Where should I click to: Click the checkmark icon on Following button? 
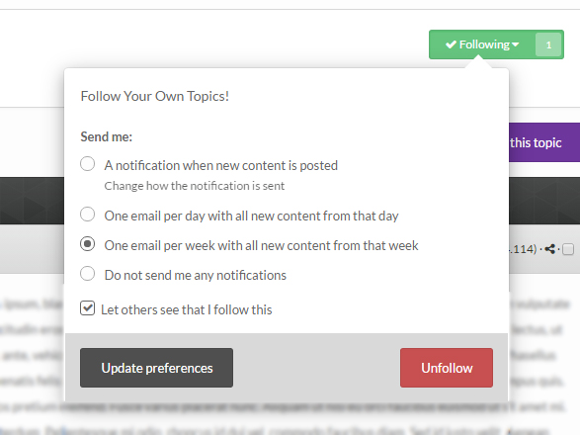pyautogui.click(x=451, y=44)
